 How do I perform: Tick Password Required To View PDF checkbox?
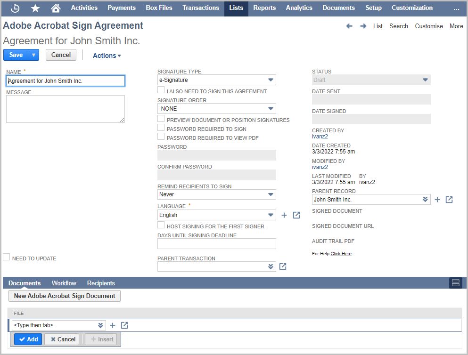pyautogui.click(x=161, y=137)
